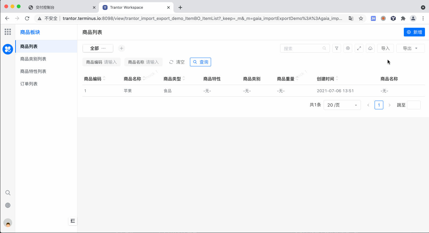This screenshot has width=429, height=233.
Task: Switch to the Trantor Workspace browser tab
Action: click(136, 7)
